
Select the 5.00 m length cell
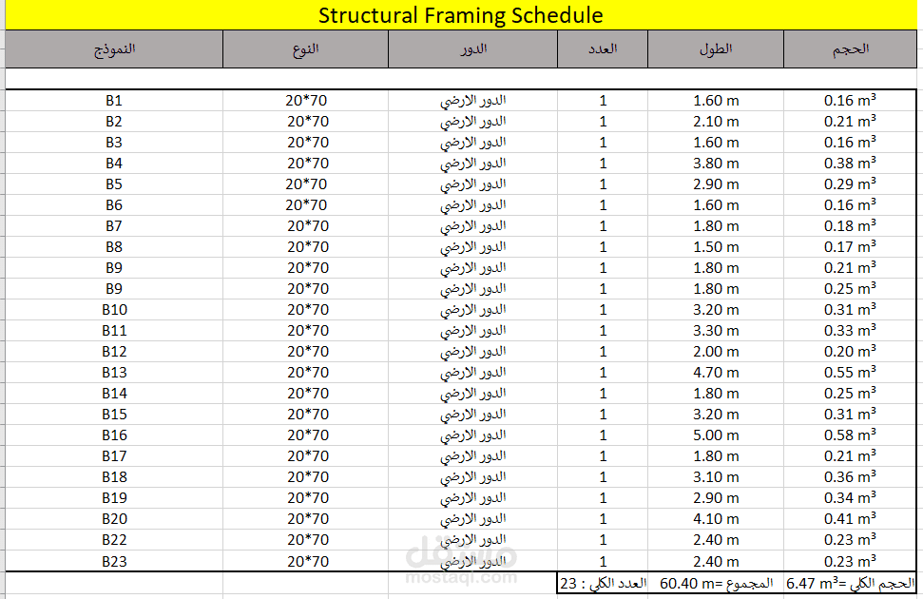point(716,435)
